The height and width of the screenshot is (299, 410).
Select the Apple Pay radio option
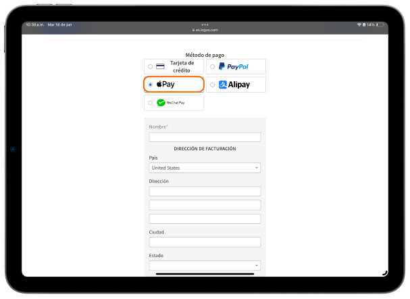(x=151, y=85)
